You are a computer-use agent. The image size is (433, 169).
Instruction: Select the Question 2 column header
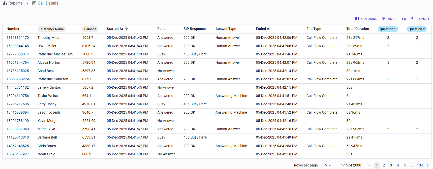point(417,29)
